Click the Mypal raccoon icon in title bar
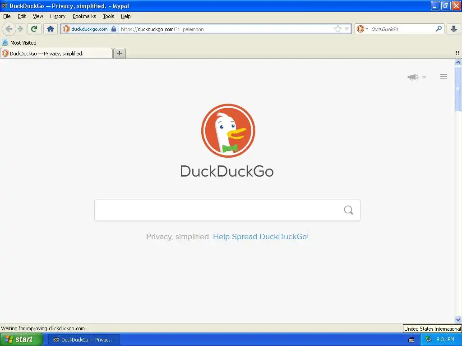This screenshot has width=462, height=346. click(4, 5)
